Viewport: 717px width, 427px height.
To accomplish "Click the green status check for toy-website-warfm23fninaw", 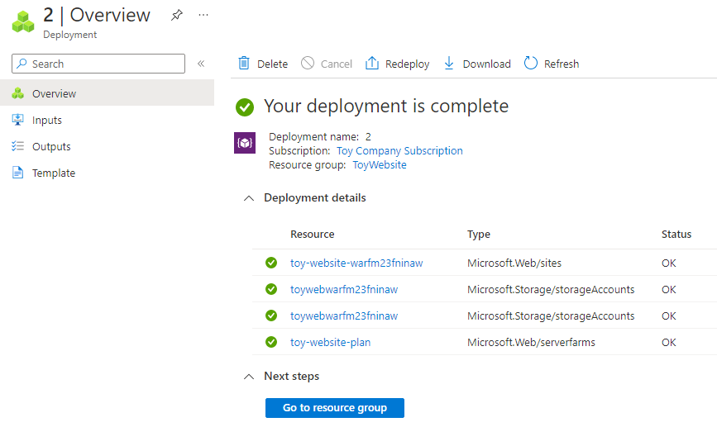I will pyautogui.click(x=271, y=263).
